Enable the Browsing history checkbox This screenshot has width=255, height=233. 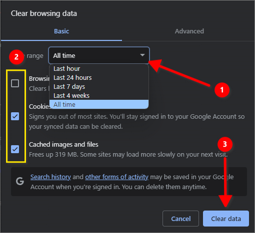tap(15, 83)
